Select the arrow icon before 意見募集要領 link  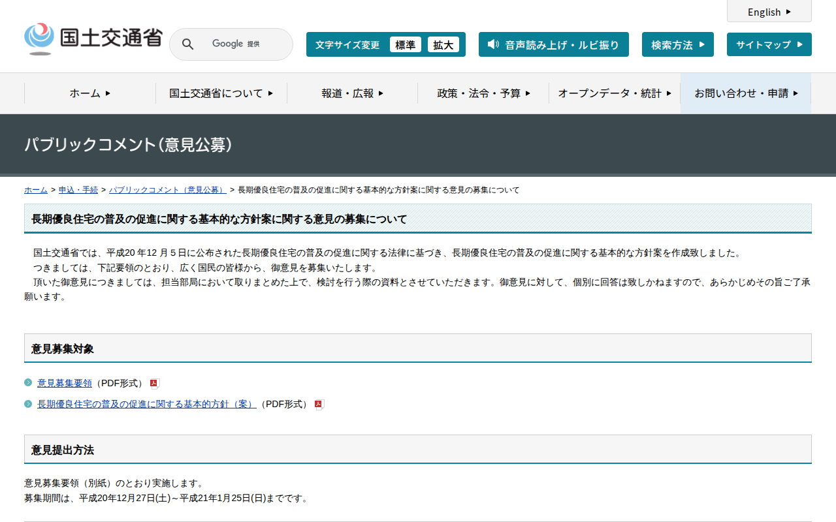(x=28, y=383)
